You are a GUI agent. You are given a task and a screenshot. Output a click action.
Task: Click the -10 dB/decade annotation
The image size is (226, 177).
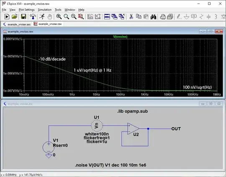tap(52, 59)
